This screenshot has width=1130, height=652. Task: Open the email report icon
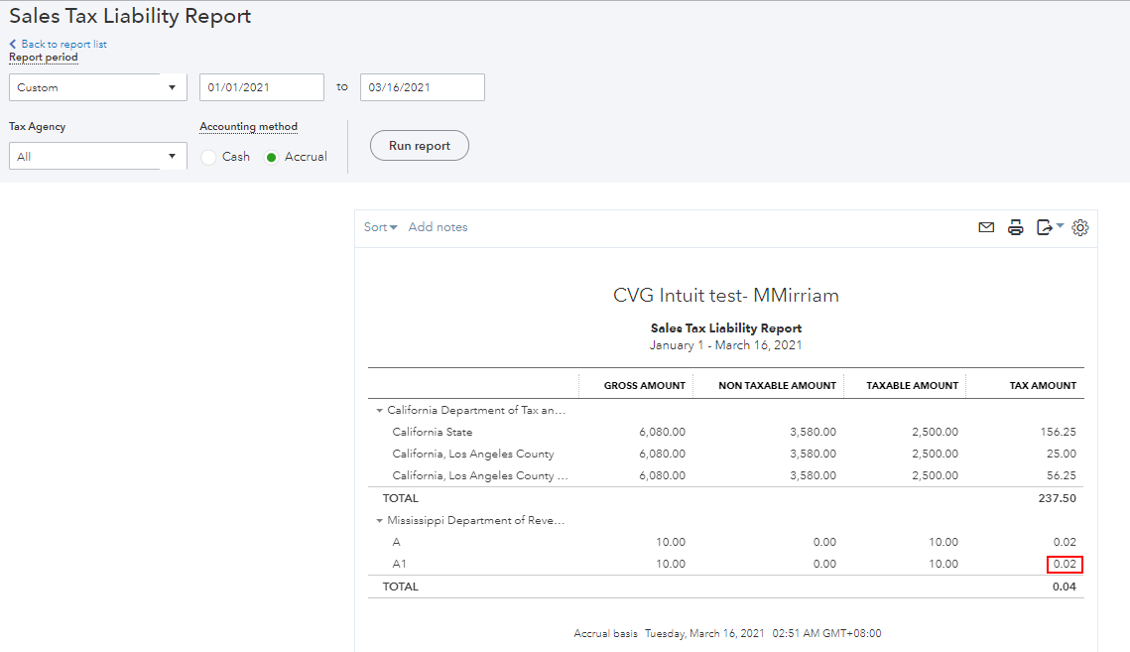(986, 227)
